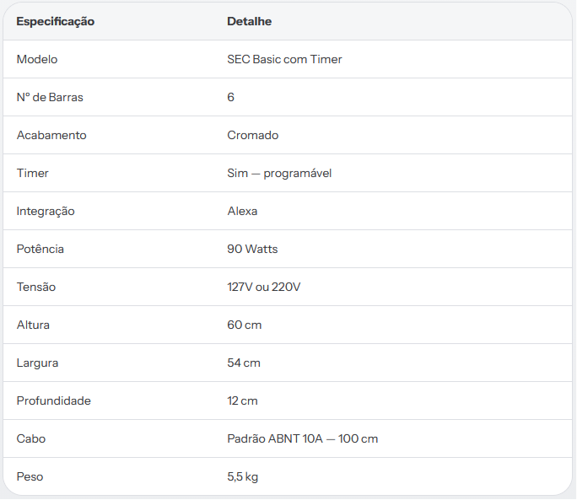Screen dimensions: 577x500
Task: Select the Acabamento row label
Action: tap(51, 135)
